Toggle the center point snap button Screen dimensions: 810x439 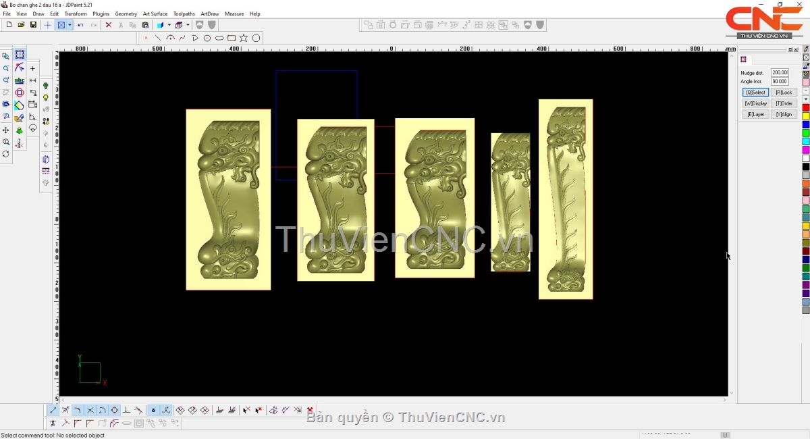click(x=114, y=410)
